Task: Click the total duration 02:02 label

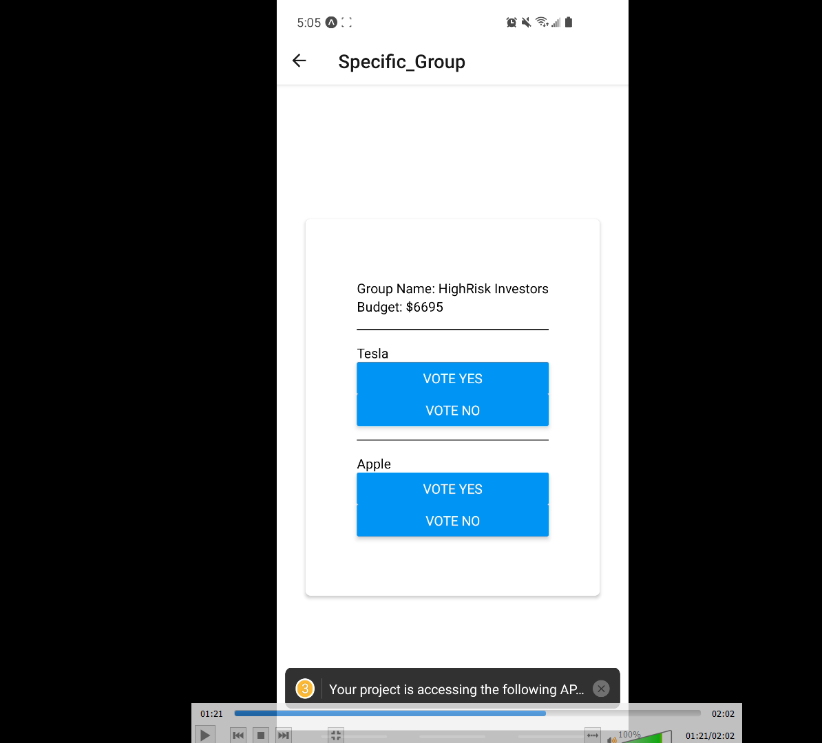Action: pos(723,713)
